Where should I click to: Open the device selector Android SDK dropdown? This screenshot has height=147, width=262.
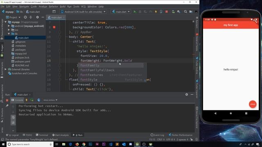tap(83, 12)
